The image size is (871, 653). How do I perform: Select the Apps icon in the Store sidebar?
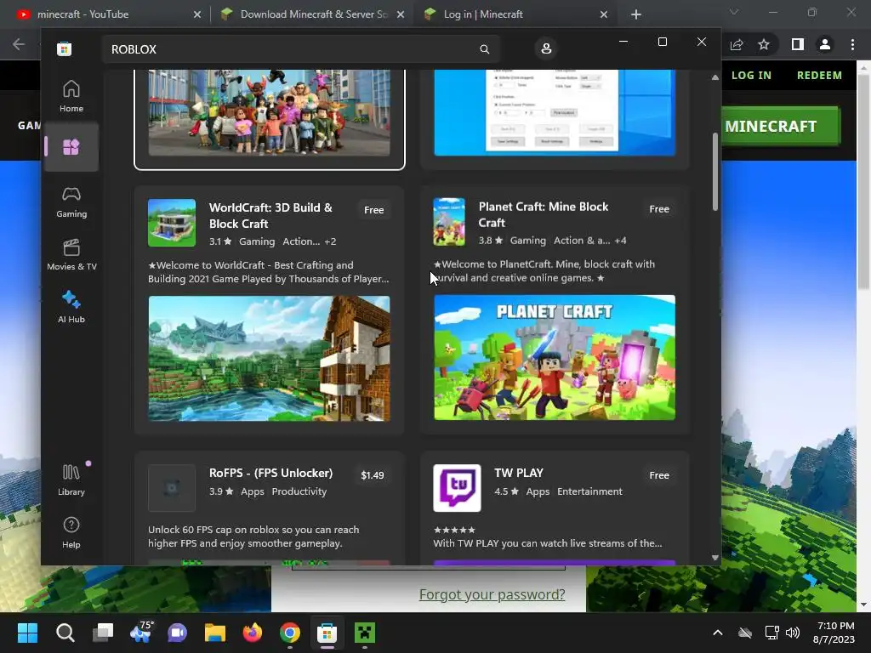[x=71, y=147]
